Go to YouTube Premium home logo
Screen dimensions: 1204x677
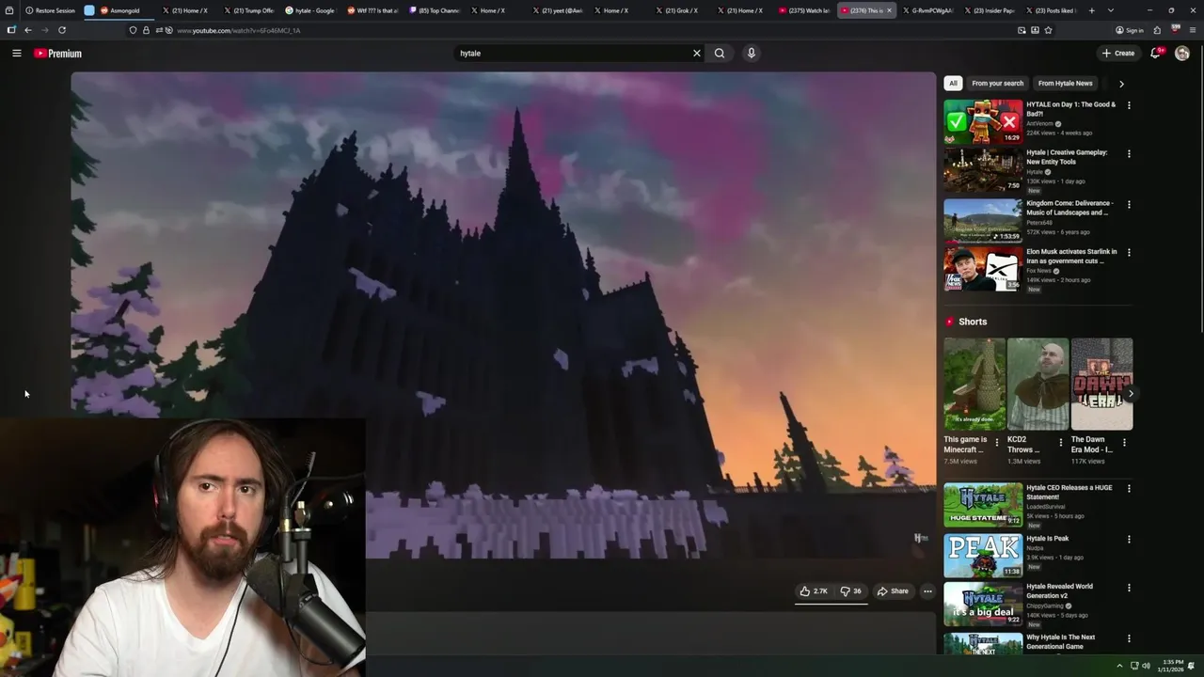(58, 54)
